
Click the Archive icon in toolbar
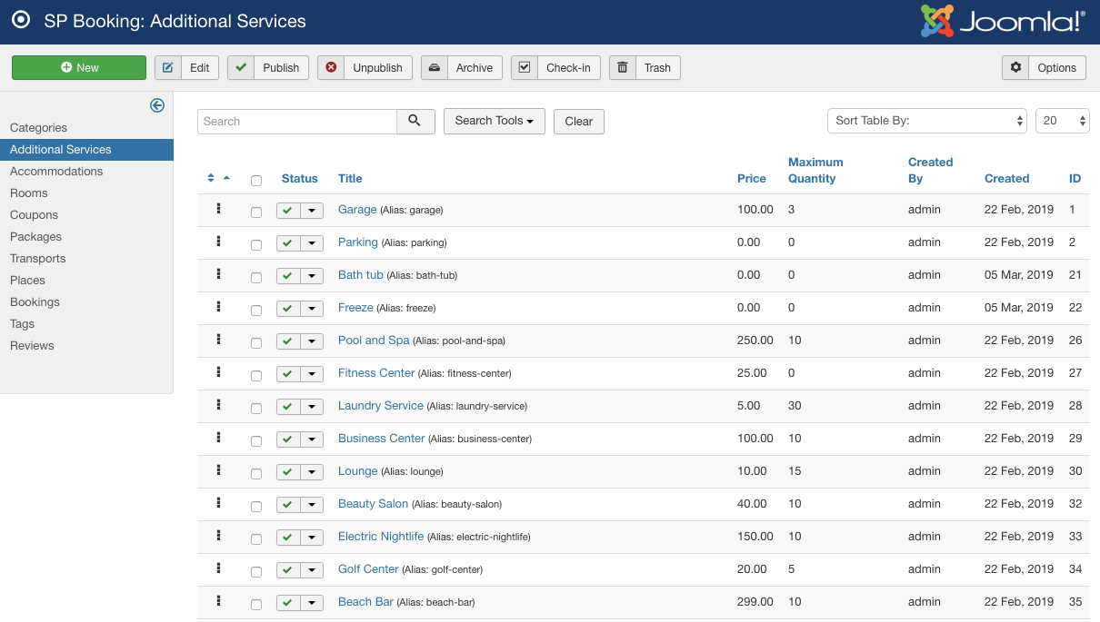pos(435,68)
